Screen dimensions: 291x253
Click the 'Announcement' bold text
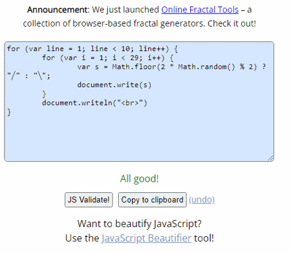pos(57,10)
